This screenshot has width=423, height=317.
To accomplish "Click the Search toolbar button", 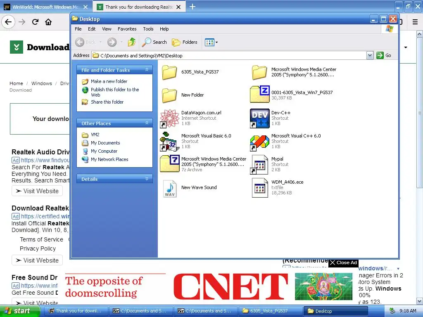I will tap(154, 42).
